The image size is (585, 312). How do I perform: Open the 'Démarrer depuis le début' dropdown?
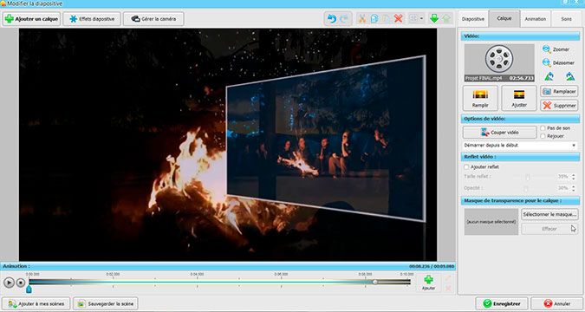521,146
